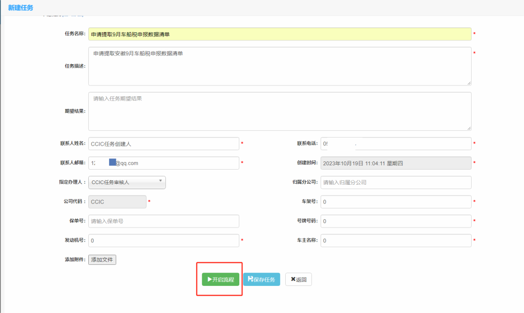The width and height of the screenshot is (524, 313).
Task: Click the 车主名称 input field
Action: coord(395,241)
